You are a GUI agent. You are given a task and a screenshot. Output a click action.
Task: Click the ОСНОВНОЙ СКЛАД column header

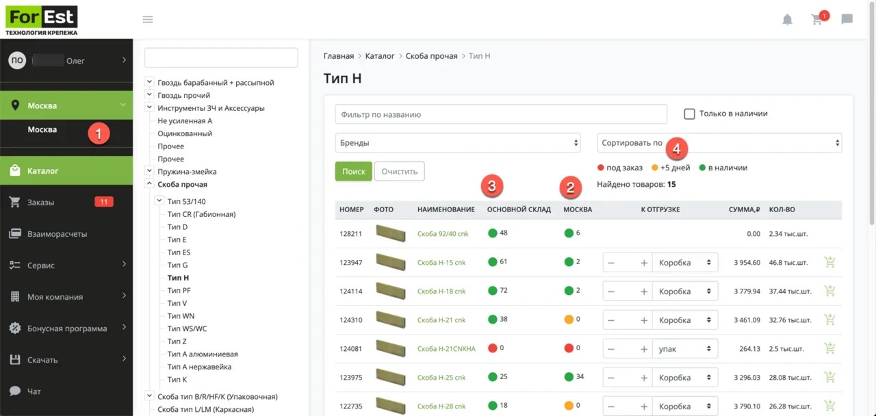click(x=519, y=209)
